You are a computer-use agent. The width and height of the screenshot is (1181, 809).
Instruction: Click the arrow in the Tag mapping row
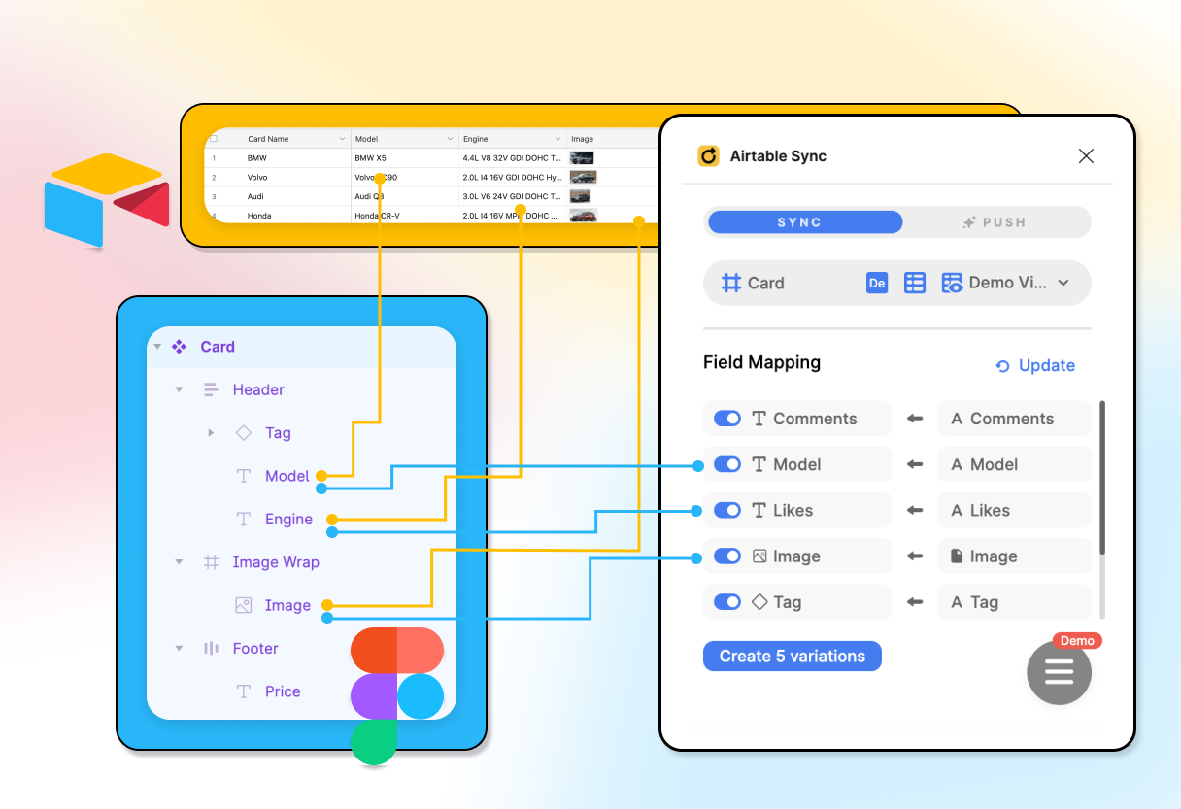tap(914, 602)
